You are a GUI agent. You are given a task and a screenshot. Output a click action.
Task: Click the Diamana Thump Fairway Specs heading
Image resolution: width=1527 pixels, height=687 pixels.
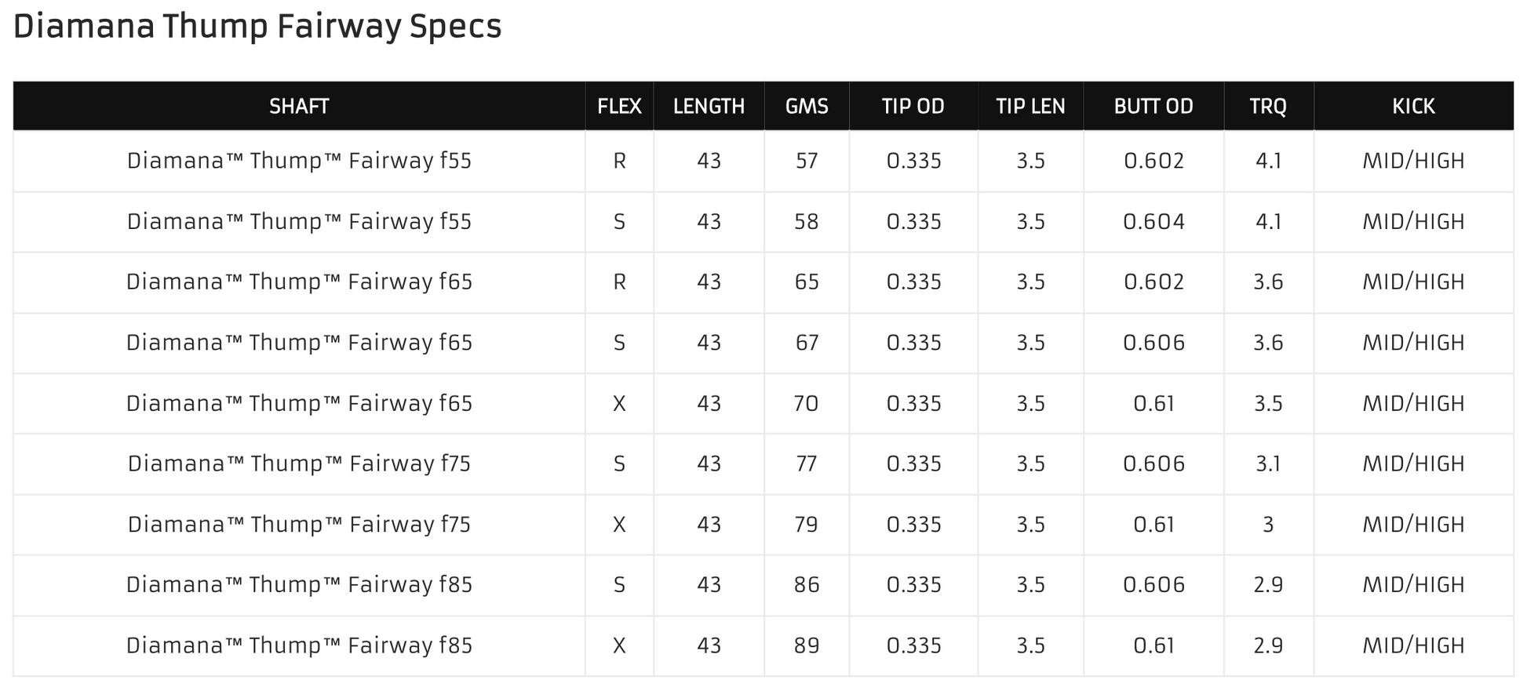(257, 26)
